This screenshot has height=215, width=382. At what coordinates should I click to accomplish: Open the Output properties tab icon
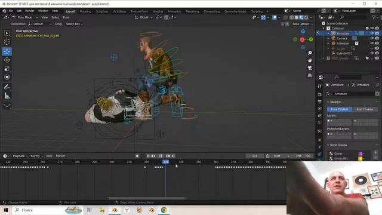point(319,102)
